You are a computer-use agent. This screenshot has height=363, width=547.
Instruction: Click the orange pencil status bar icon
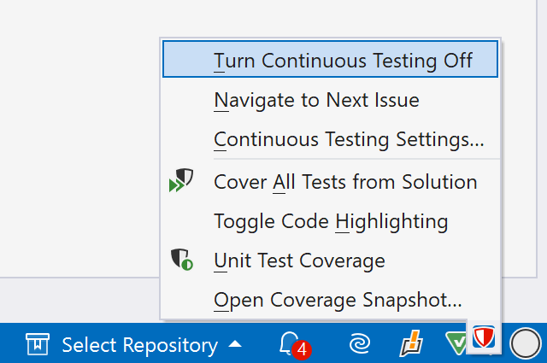410,344
